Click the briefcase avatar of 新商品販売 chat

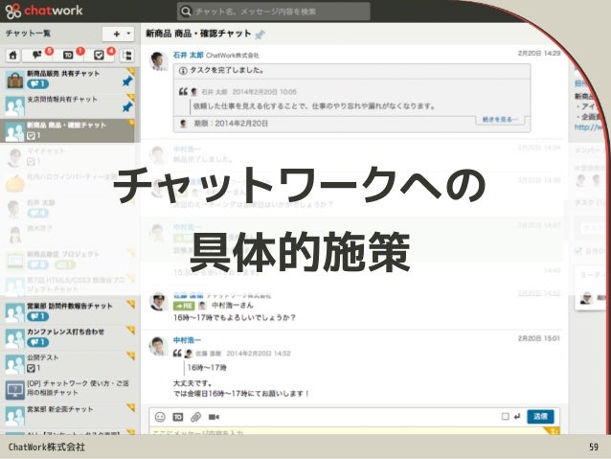[x=14, y=80]
